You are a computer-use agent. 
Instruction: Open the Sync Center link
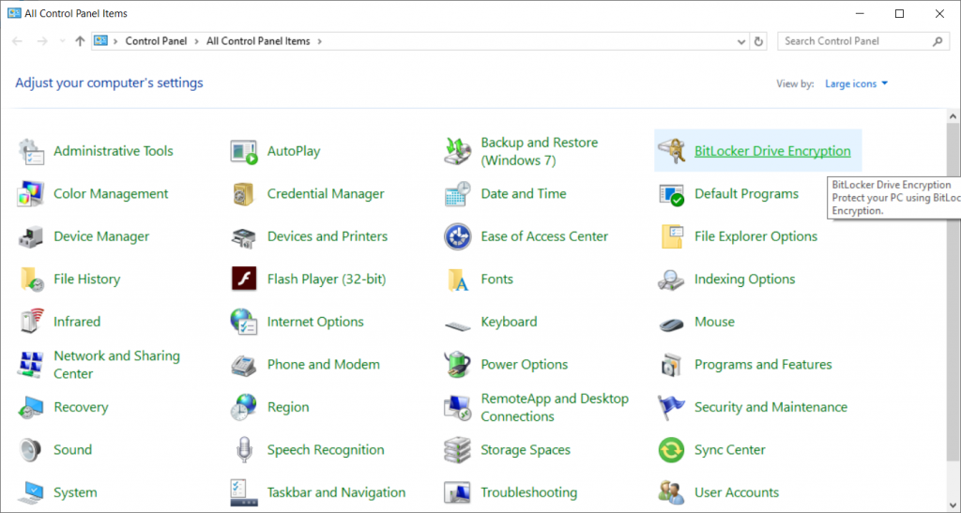(x=730, y=450)
